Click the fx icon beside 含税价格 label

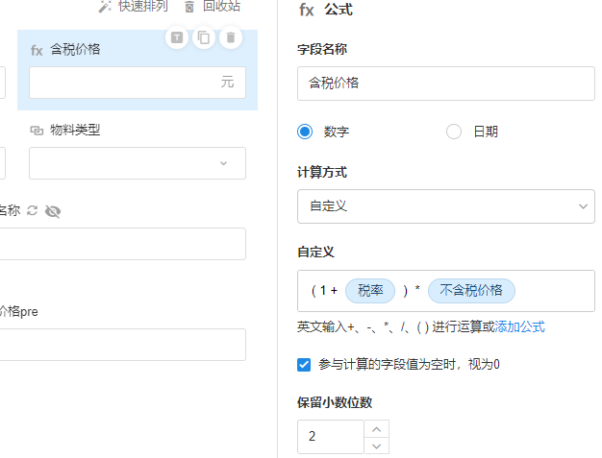coord(37,50)
